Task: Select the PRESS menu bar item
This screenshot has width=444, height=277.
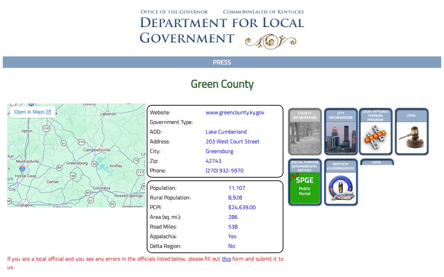Action: point(222,62)
